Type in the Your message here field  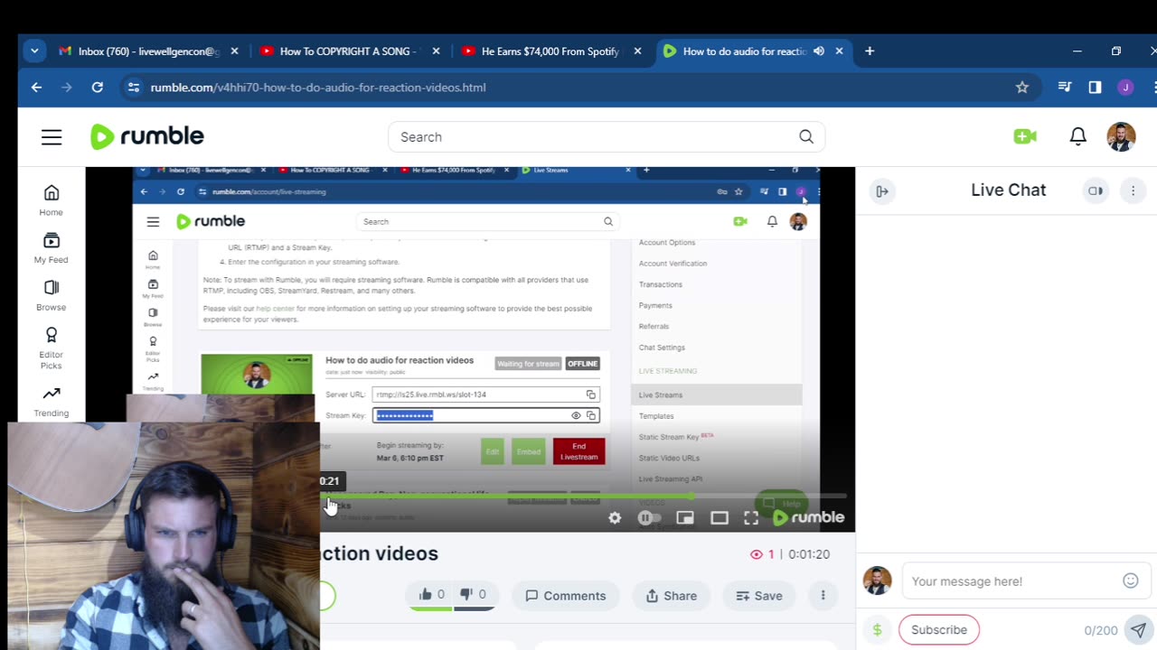point(1012,581)
